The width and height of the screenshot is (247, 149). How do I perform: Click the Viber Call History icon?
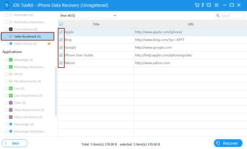11,117
